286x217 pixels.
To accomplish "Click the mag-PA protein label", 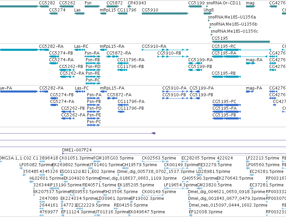I will (x=254, y=88).
